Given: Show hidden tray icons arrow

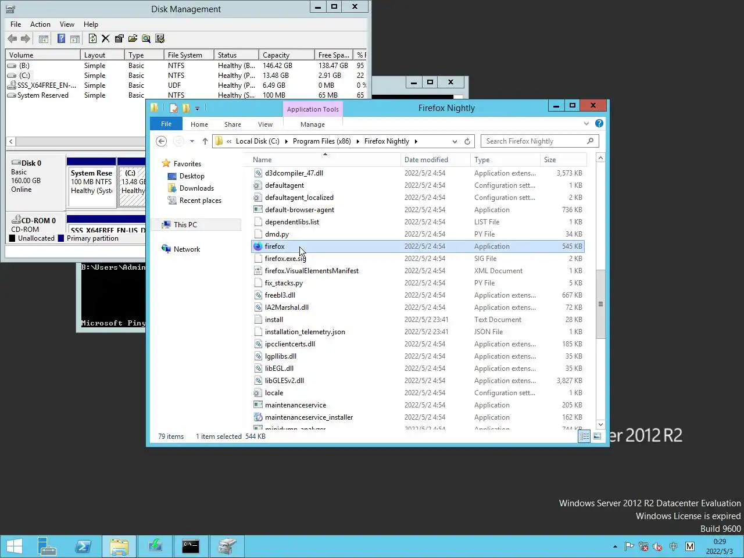Looking at the screenshot, I should coord(615,546).
